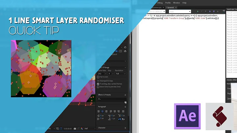Toggle the preview audio speaker icon
This screenshot has height=133, width=237.
point(117,51)
